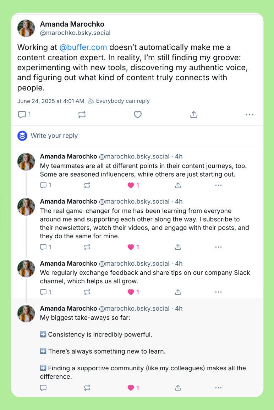Screen dimensions: 274x410
Task: Click the reply bubble on the teammates post
Action: click(x=43, y=185)
